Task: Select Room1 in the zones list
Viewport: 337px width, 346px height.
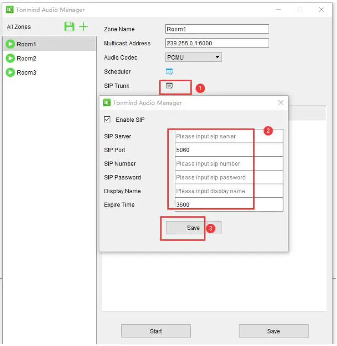Action: tap(50, 44)
